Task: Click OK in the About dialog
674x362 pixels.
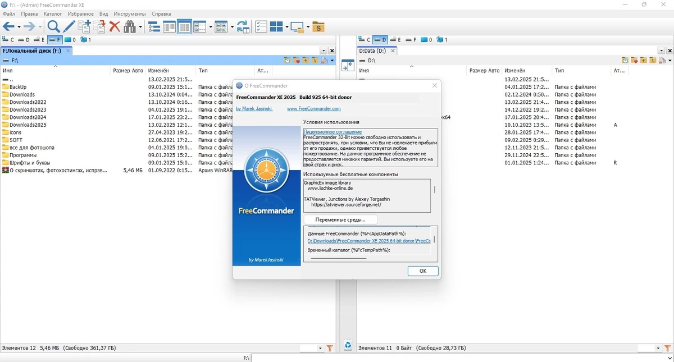Action: [x=423, y=271]
